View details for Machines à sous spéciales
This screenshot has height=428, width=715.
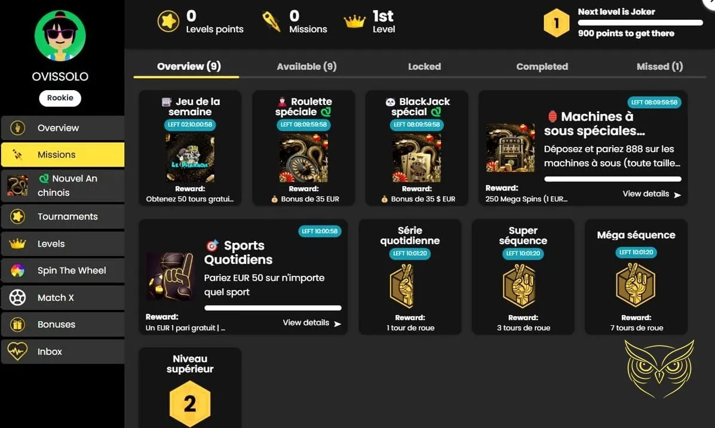(x=652, y=194)
